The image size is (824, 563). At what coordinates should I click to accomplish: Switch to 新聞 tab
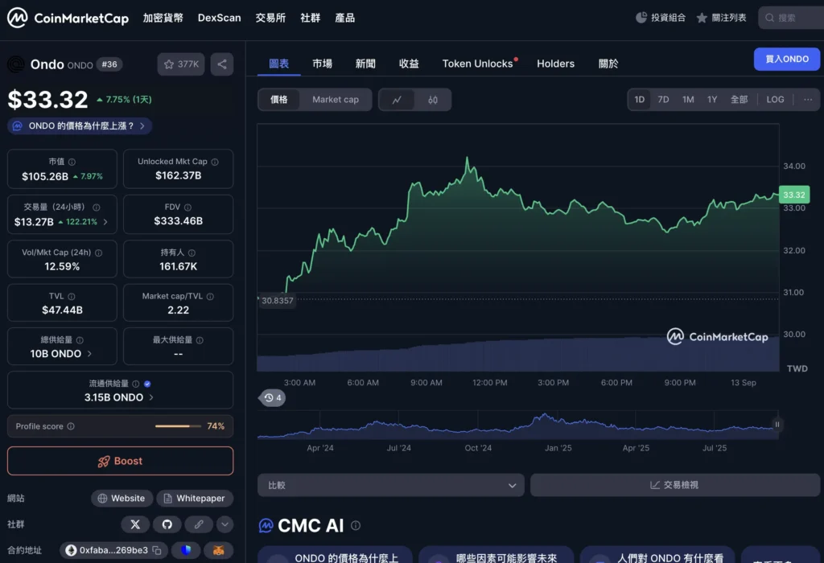pyautogui.click(x=365, y=64)
